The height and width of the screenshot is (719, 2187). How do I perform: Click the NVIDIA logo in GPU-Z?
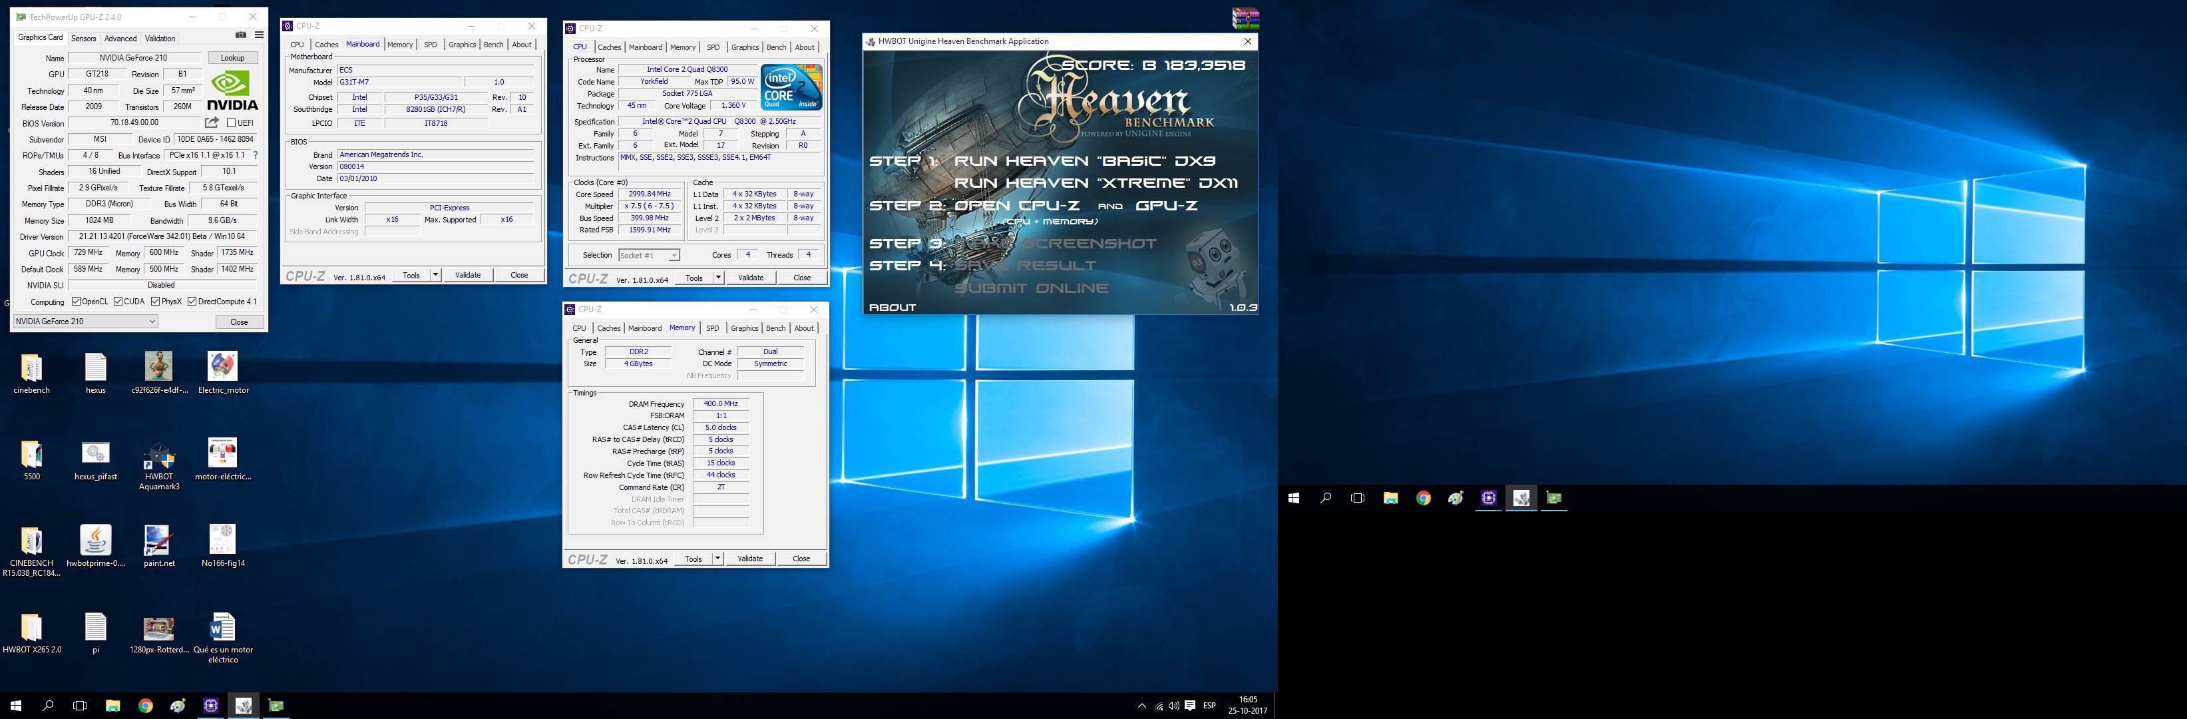coord(233,90)
